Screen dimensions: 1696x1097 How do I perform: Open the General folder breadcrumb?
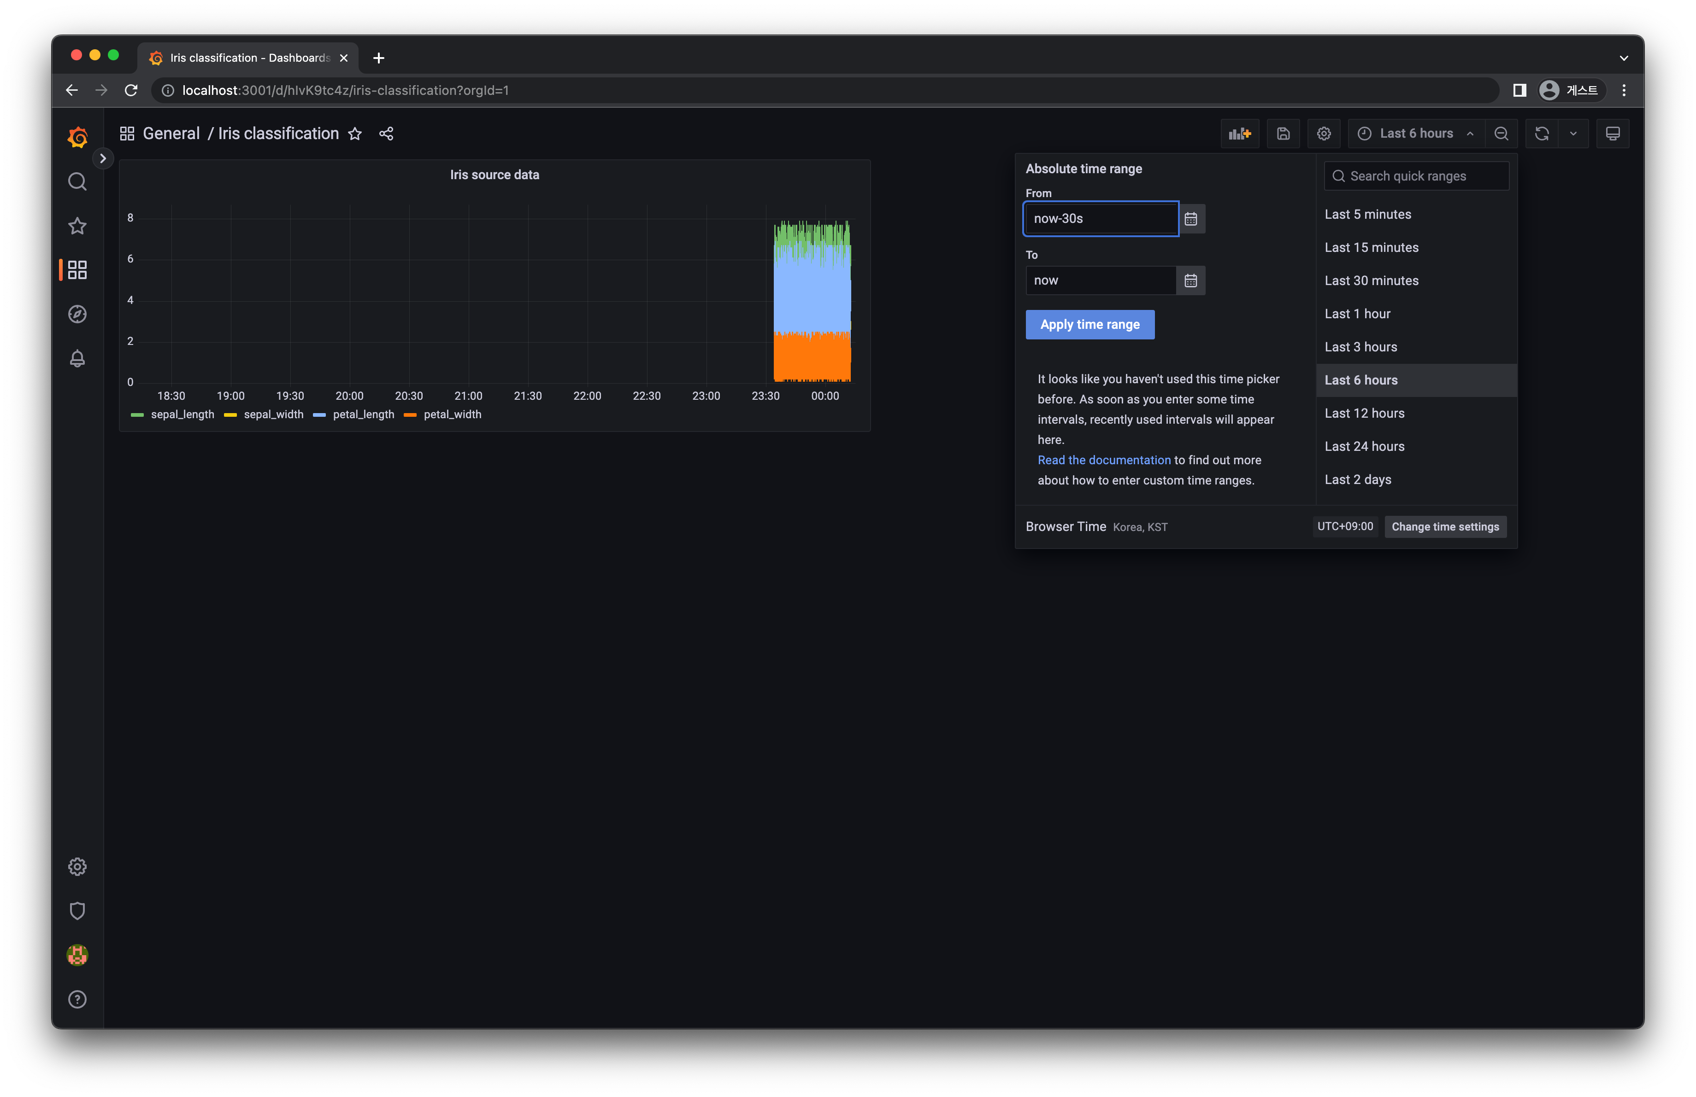[171, 134]
